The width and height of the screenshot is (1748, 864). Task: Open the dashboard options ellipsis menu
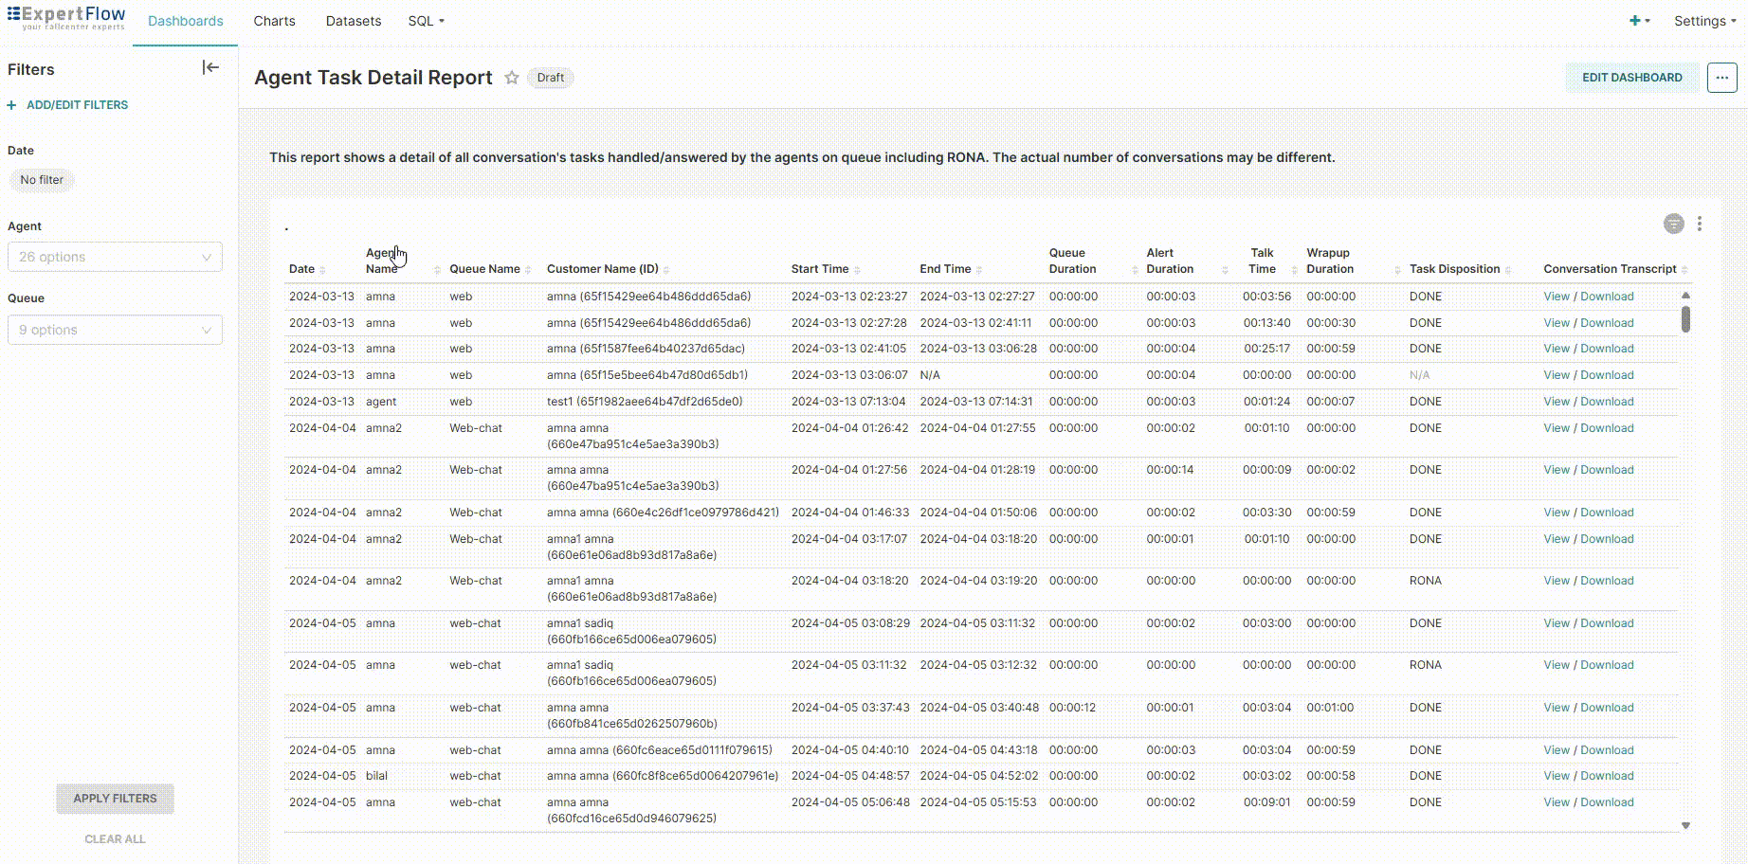pyautogui.click(x=1721, y=78)
